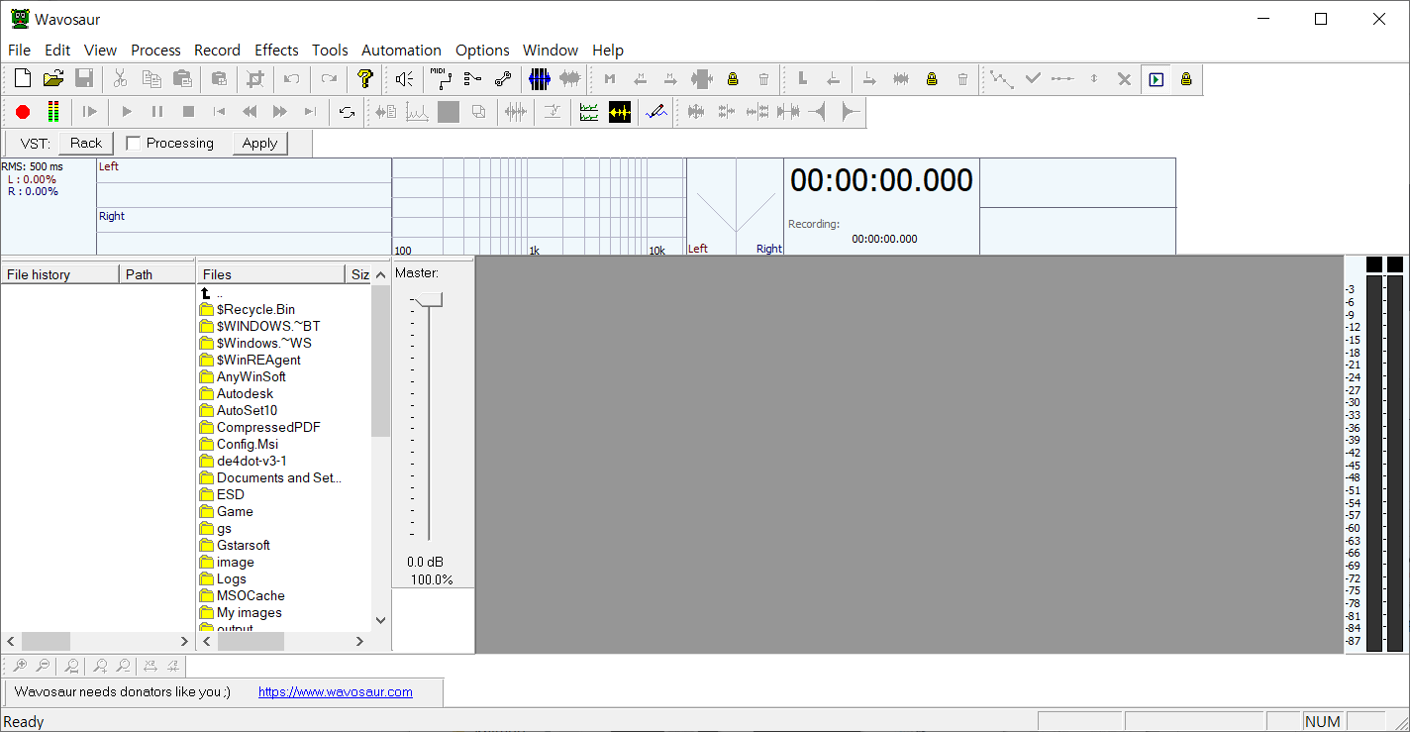Create a new file with the blank page icon
This screenshot has width=1410, height=732.
pyautogui.click(x=23, y=79)
